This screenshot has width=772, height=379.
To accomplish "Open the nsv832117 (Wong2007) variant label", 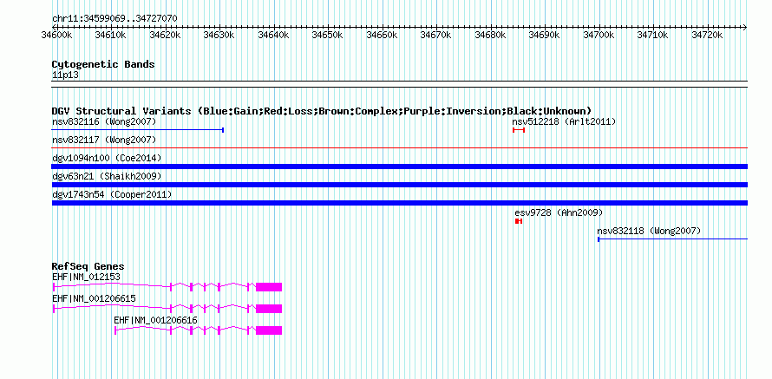I will (104, 140).
